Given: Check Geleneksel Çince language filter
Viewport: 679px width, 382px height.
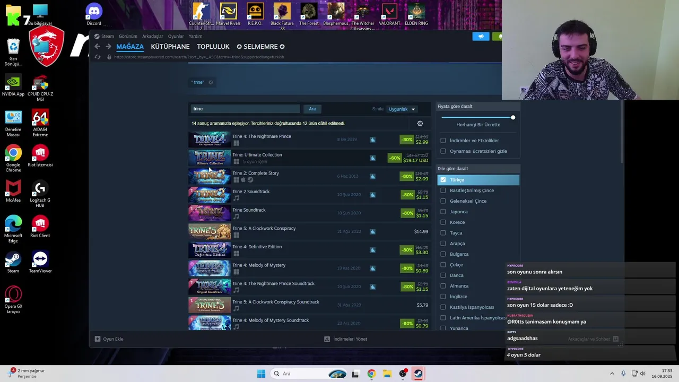Looking at the screenshot, I should [443, 201].
